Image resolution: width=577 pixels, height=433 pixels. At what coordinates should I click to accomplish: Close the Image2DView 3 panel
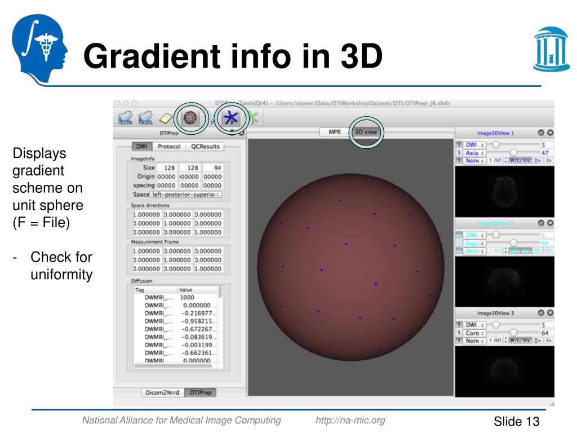pos(550,312)
